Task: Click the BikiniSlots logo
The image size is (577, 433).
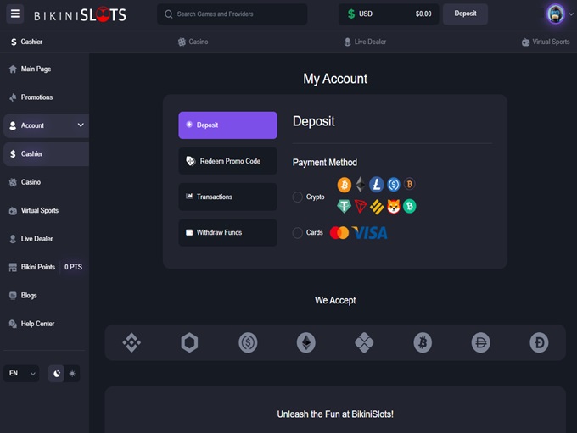Action: coord(80,14)
